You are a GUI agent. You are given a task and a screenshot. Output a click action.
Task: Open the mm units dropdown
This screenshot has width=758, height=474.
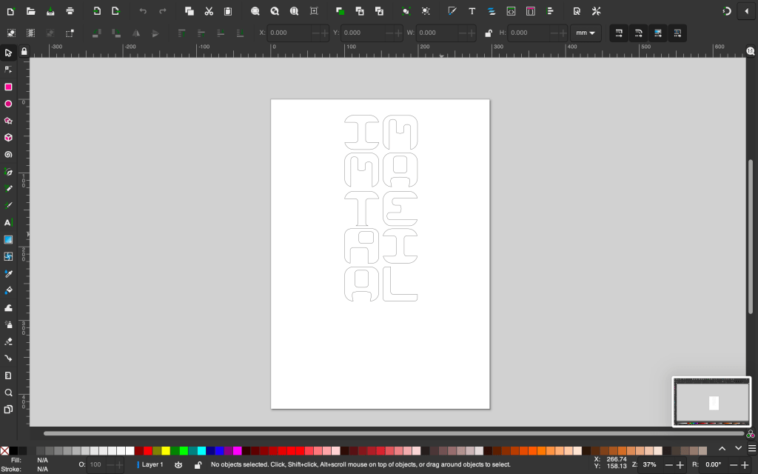(586, 33)
